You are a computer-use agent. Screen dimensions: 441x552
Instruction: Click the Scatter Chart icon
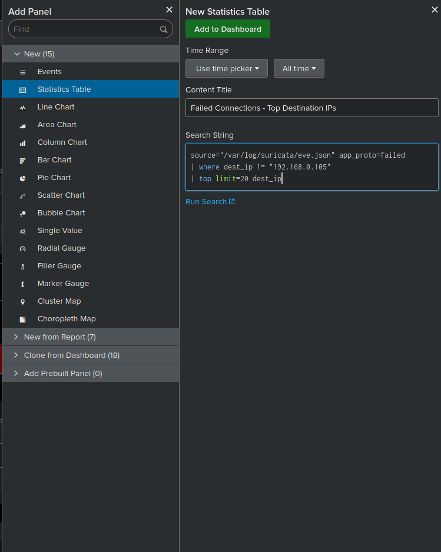[x=22, y=196]
